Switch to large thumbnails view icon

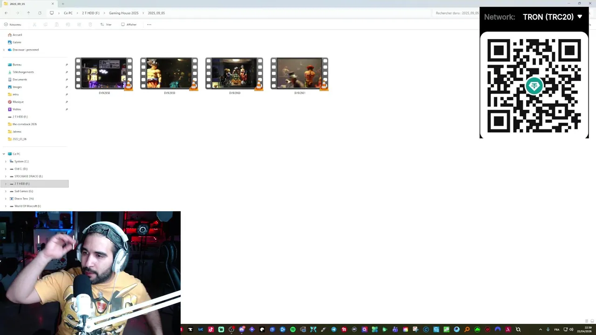[x=592, y=321]
